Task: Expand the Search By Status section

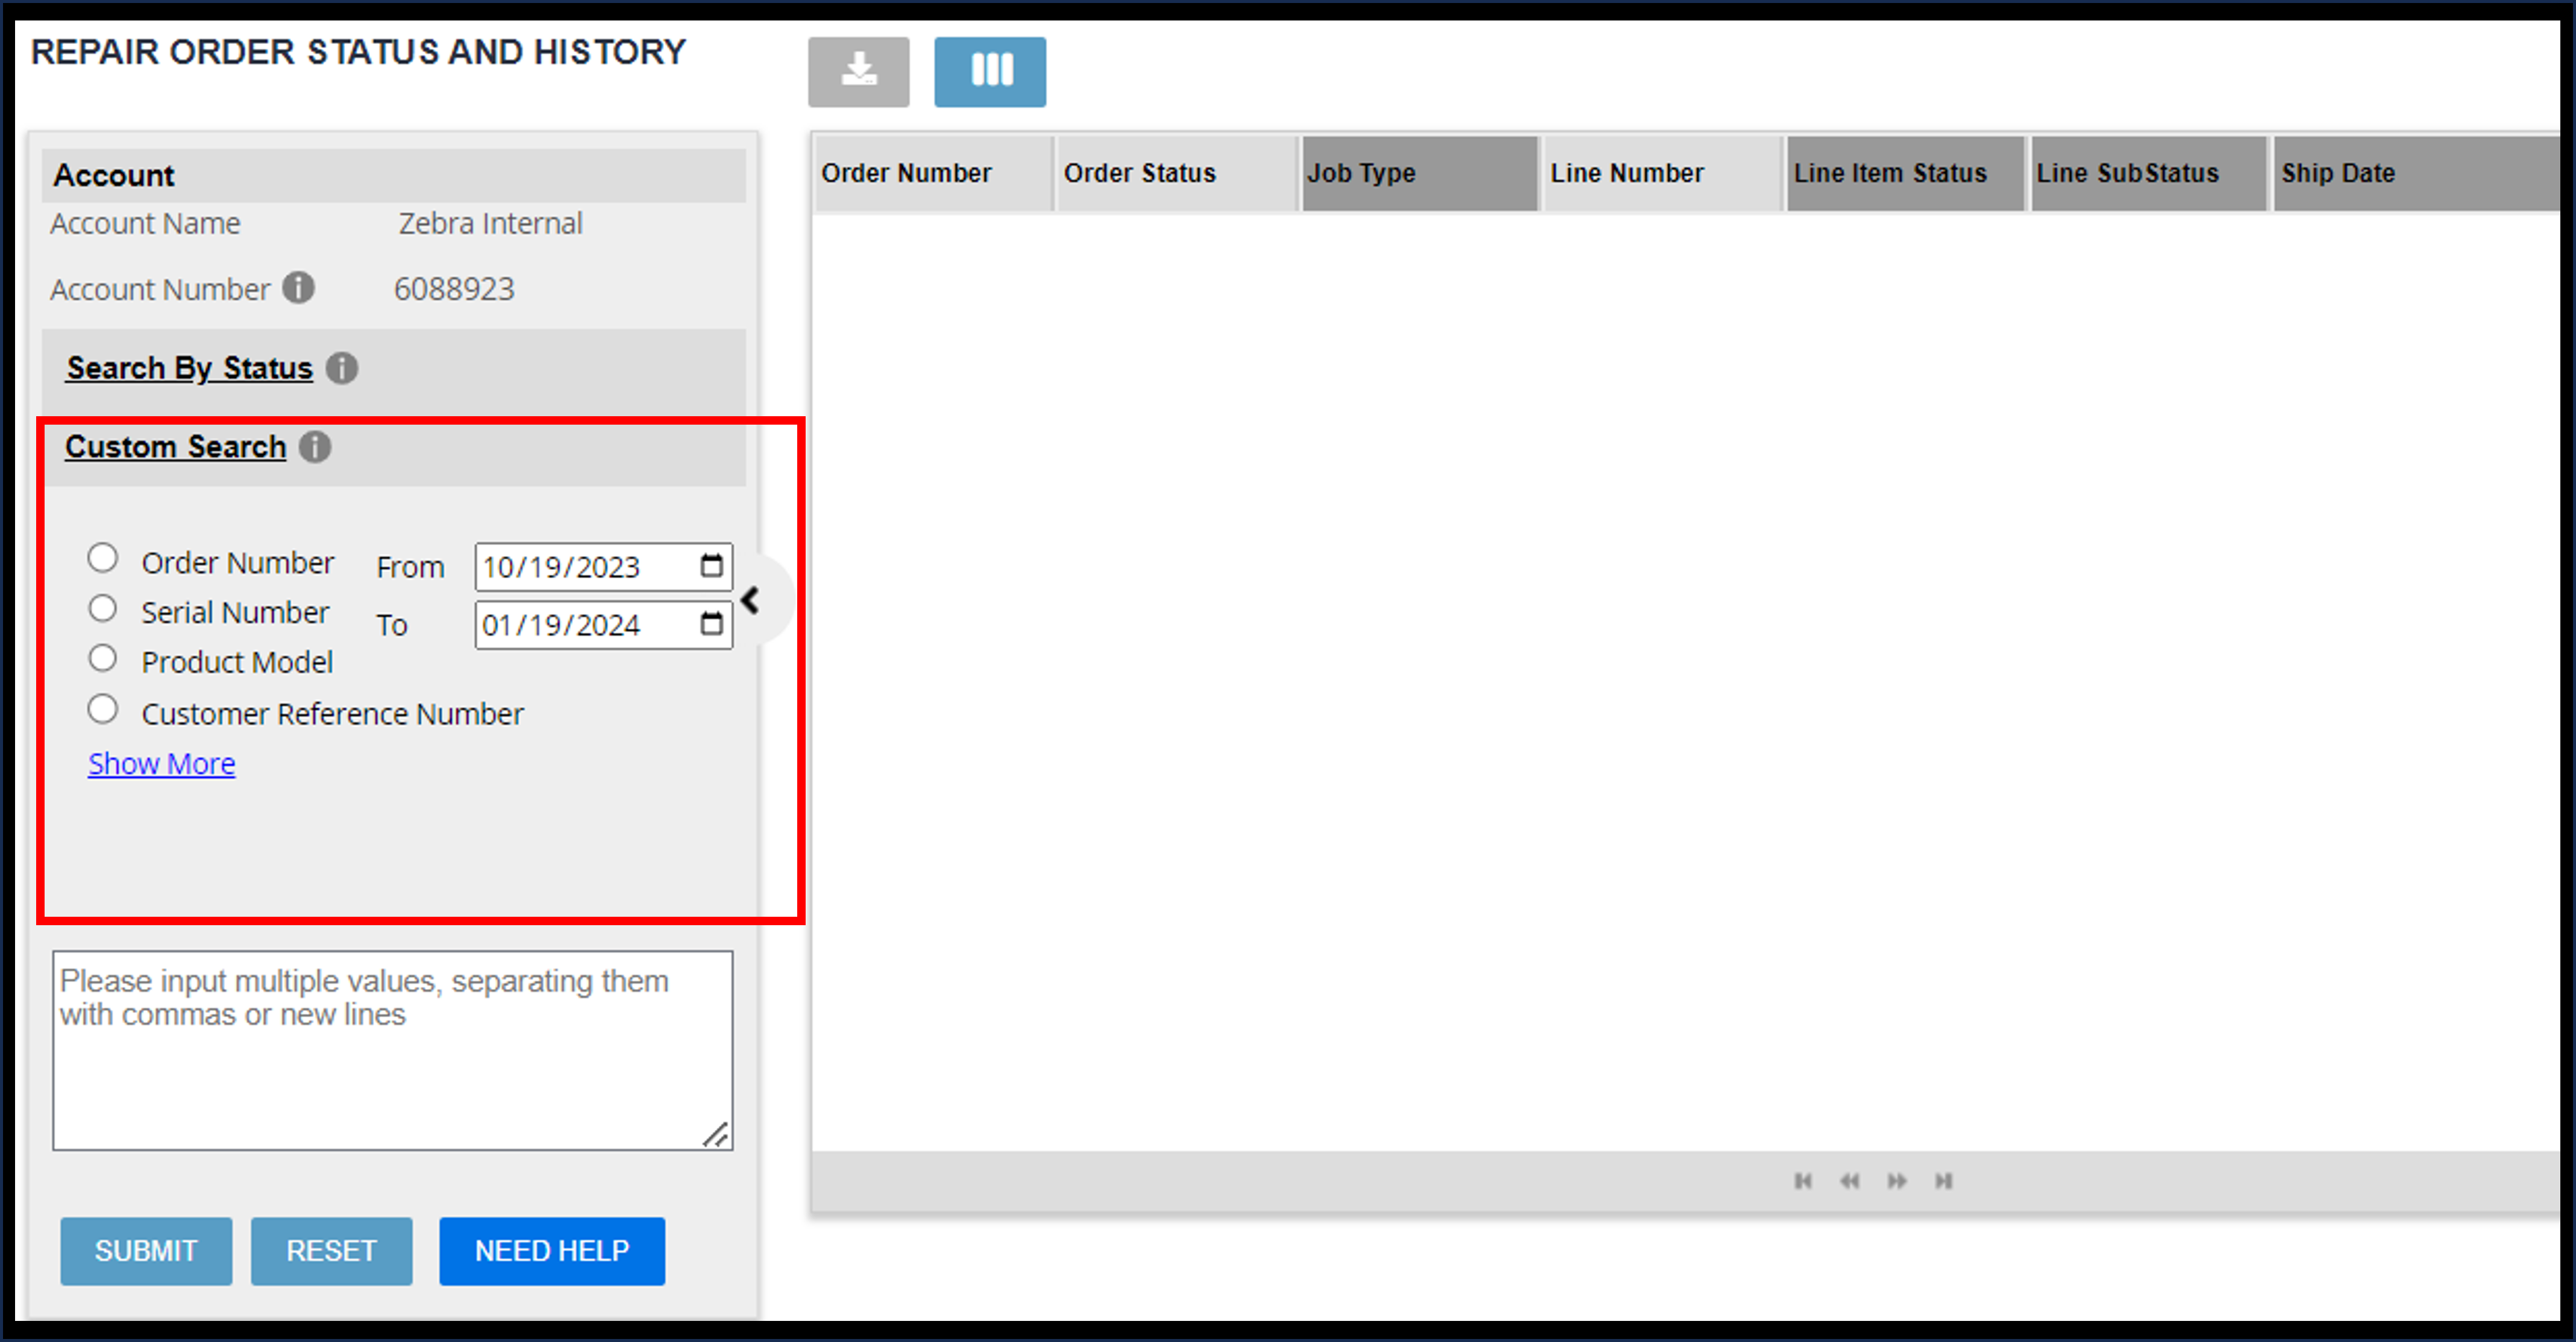Action: pos(190,368)
